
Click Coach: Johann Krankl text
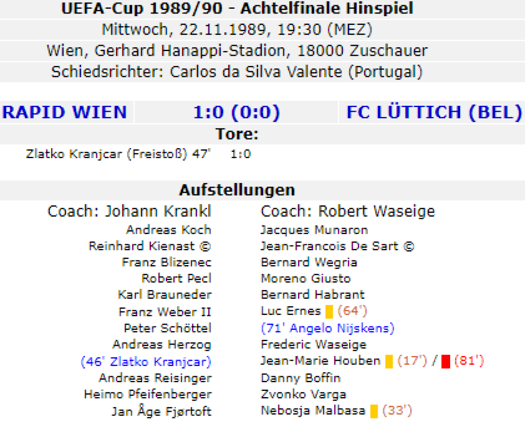(129, 211)
